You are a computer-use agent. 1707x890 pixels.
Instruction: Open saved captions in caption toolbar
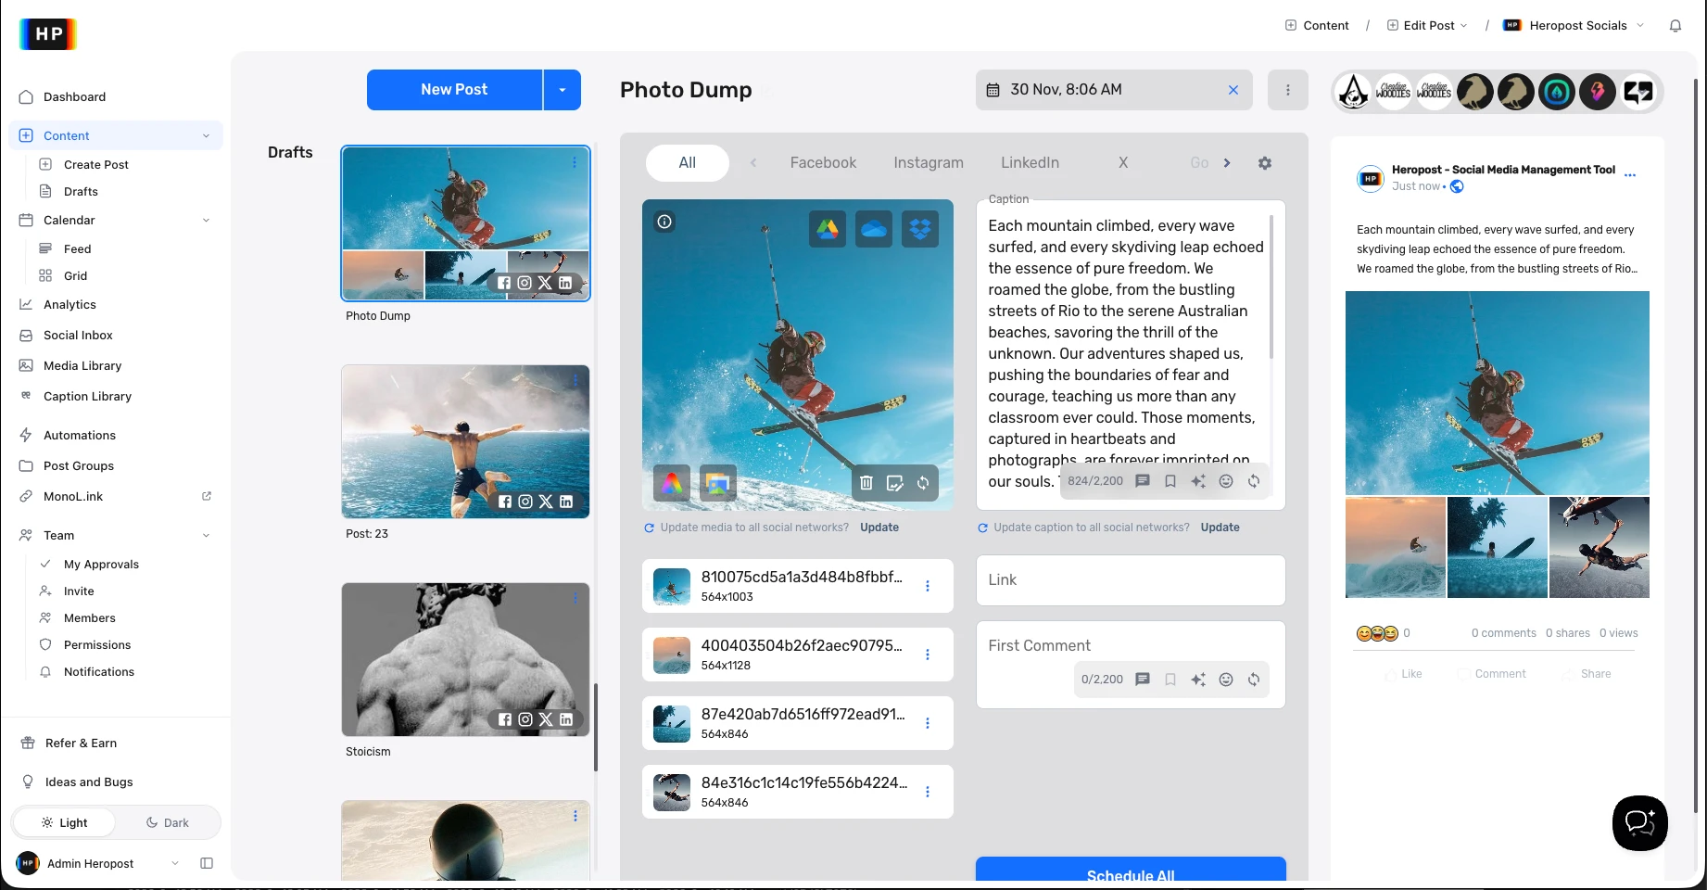[x=1143, y=481]
